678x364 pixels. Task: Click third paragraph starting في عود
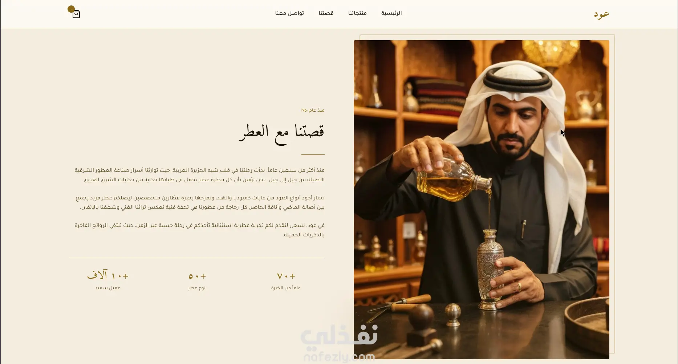click(199, 230)
